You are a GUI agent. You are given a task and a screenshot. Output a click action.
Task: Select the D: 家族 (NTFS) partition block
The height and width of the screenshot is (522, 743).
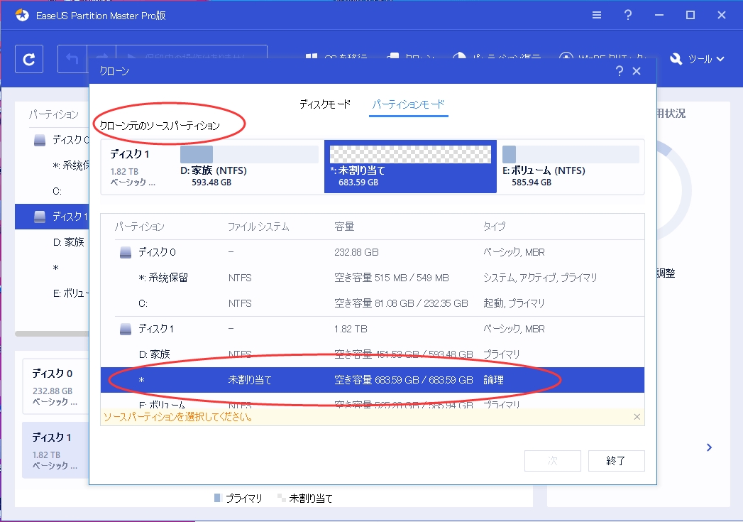(249, 166)
